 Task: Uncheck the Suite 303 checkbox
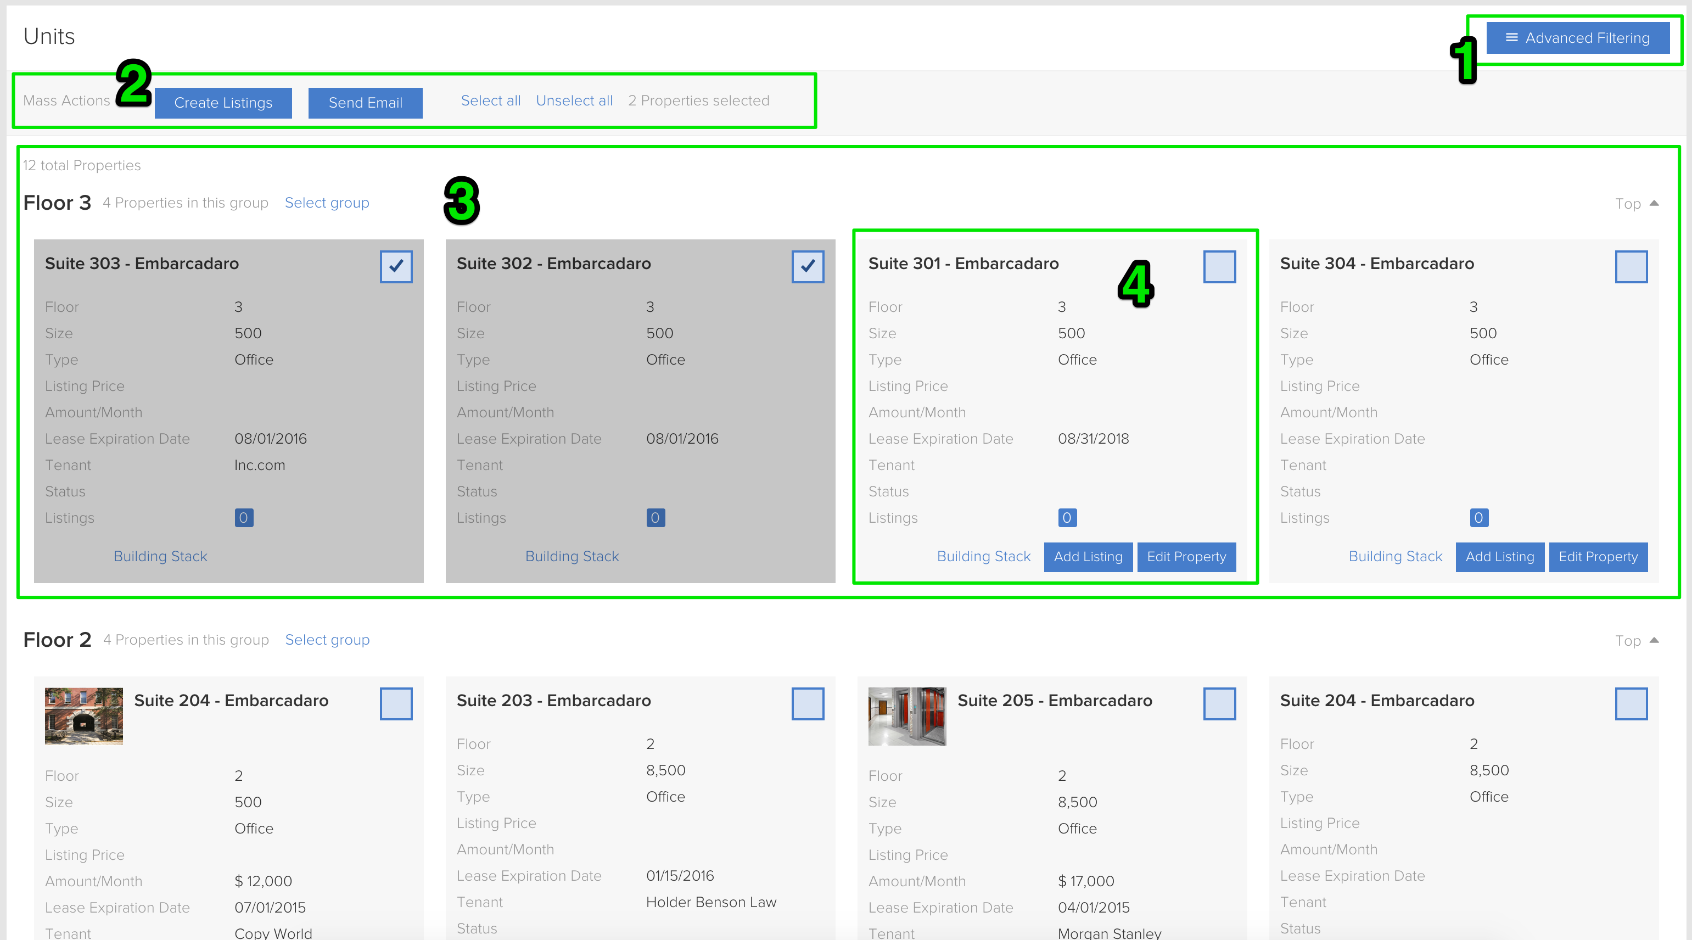396,266
